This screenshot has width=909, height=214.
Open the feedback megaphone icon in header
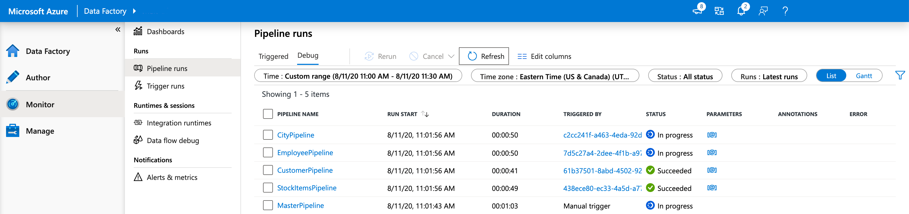click(x=698, y=11)
